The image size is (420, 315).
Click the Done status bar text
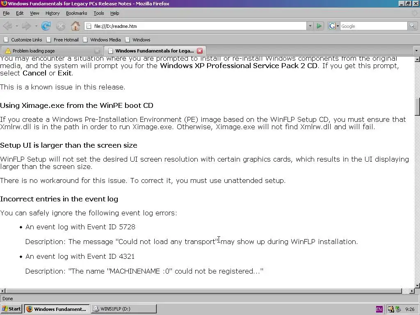tap(7, 299)
